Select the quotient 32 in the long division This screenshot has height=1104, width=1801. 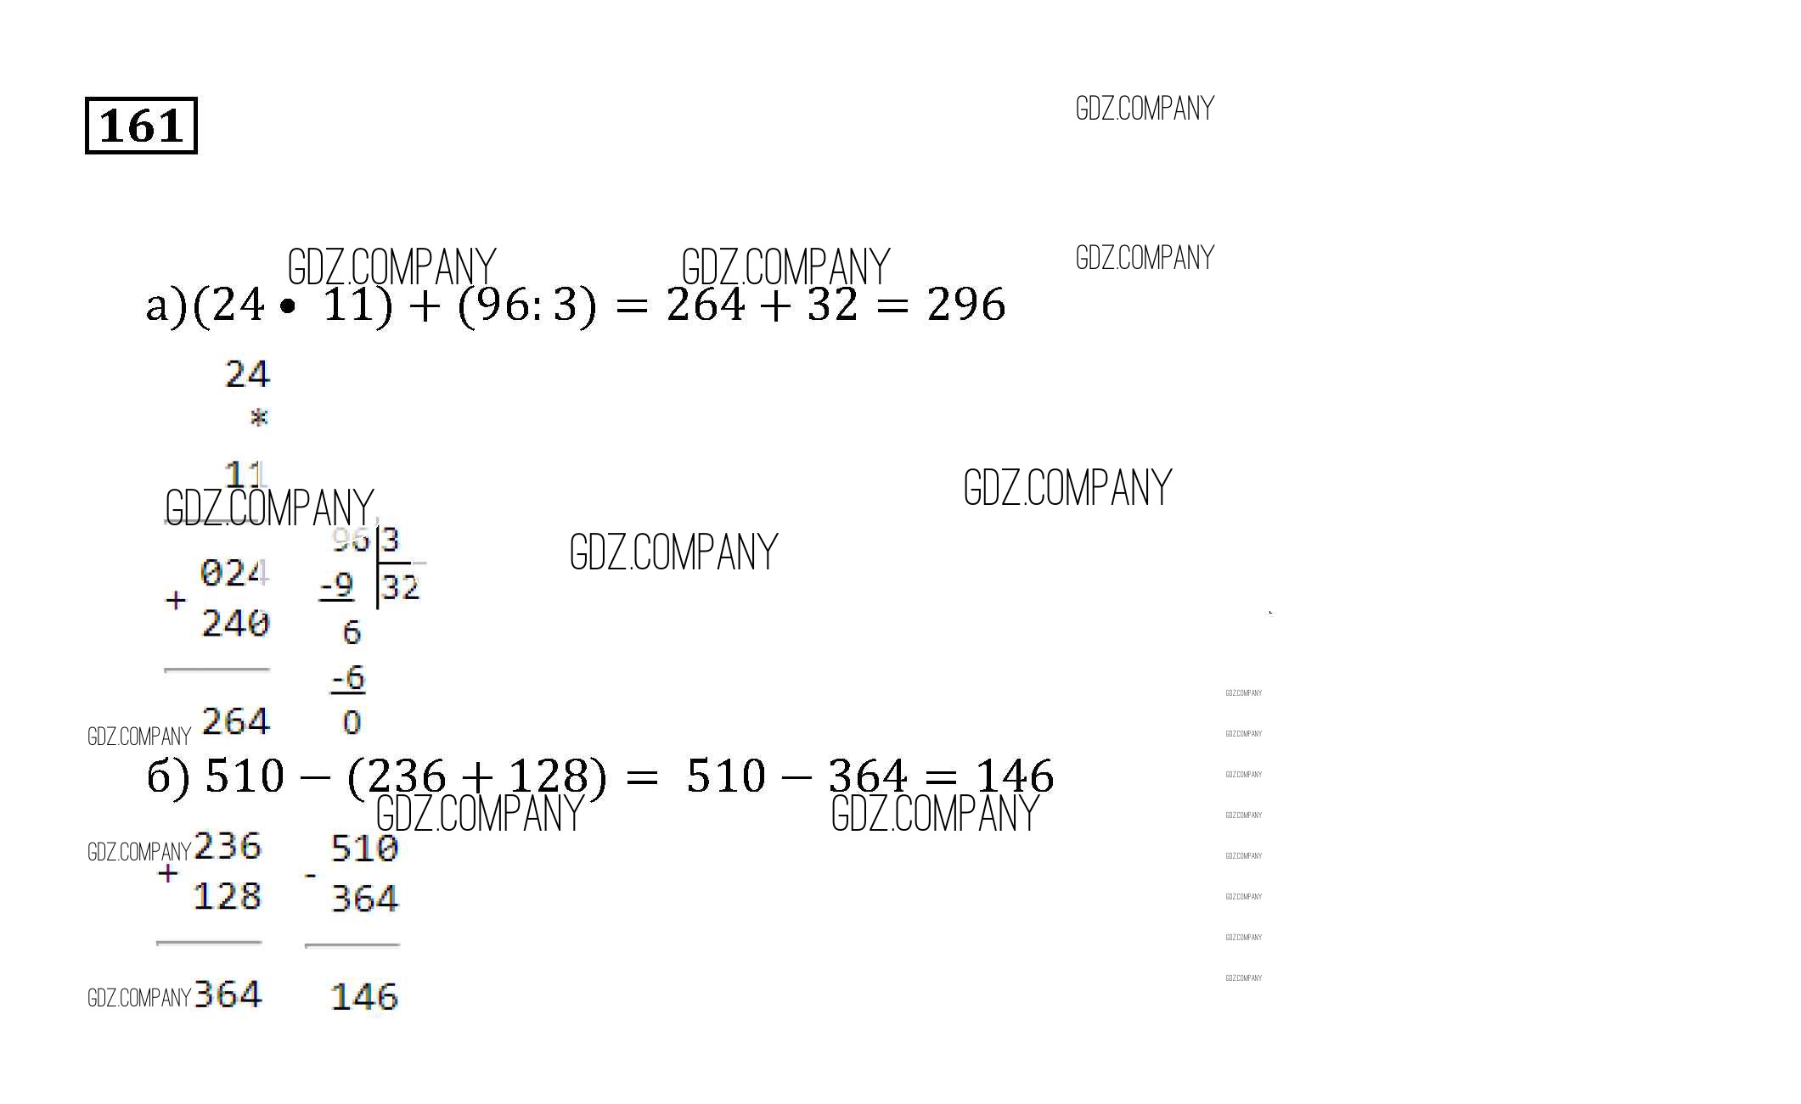tap(401, 586)
